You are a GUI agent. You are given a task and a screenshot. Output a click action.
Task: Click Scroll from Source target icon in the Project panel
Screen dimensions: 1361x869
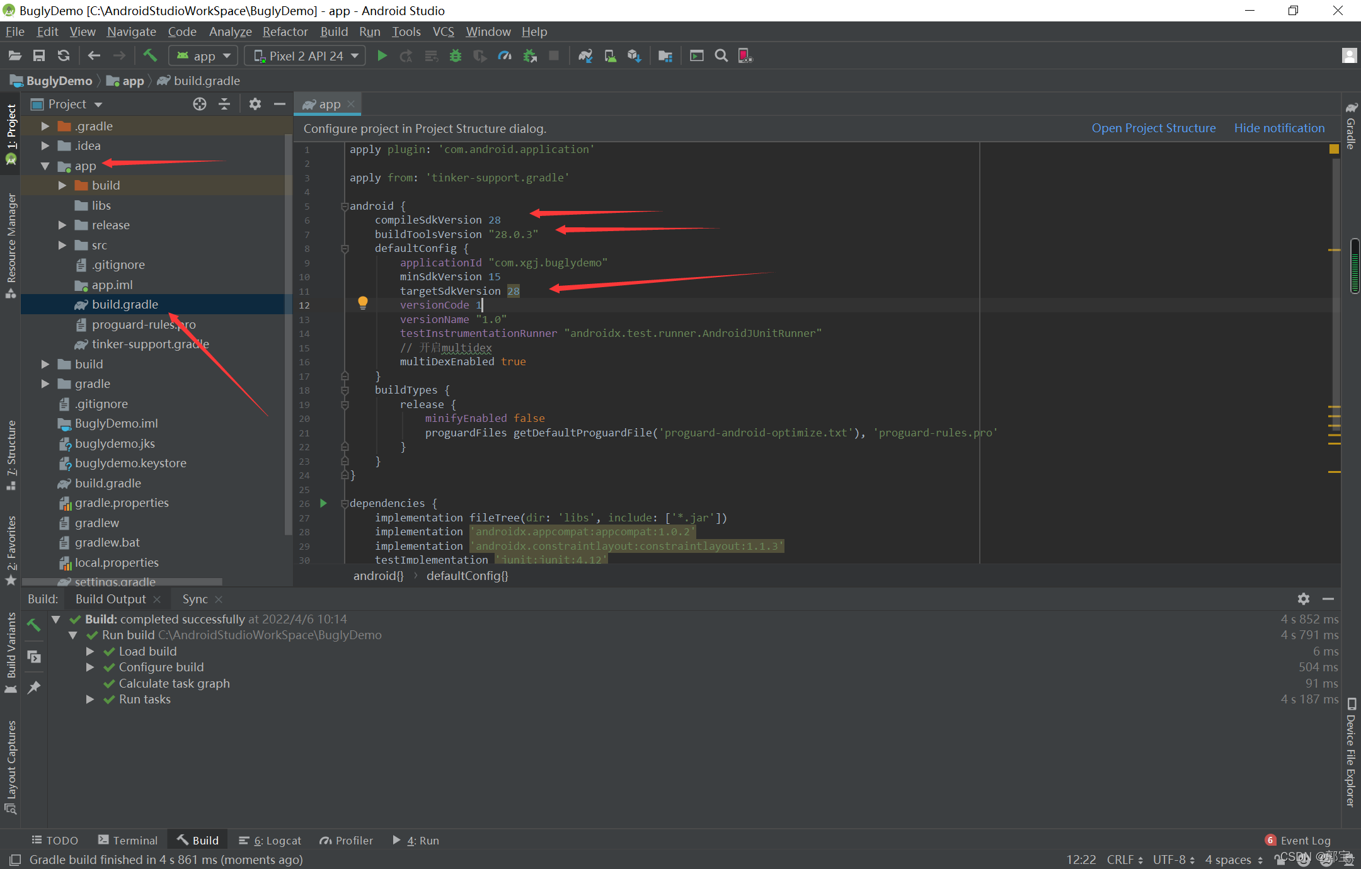[200, 104]
